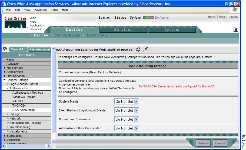246x150 pixels.
Task: Click the Hide Advanced button
Action: click(39, 49)
